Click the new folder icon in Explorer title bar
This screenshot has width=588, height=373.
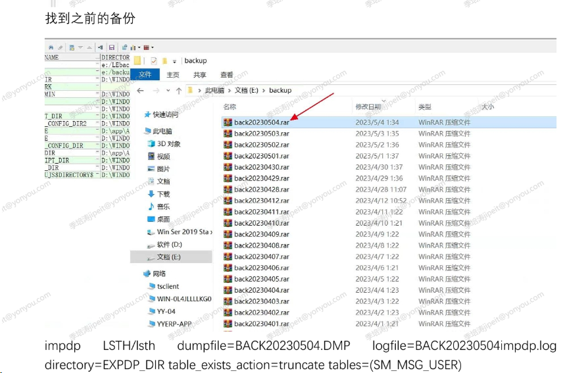[164, 61]
